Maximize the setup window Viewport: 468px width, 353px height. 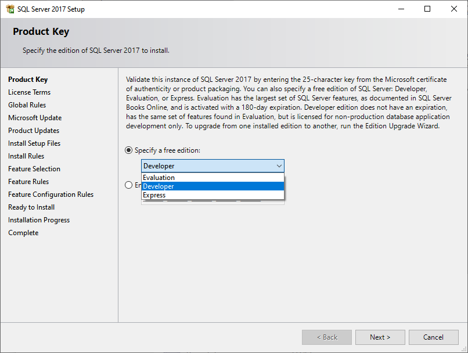[427, 9]
